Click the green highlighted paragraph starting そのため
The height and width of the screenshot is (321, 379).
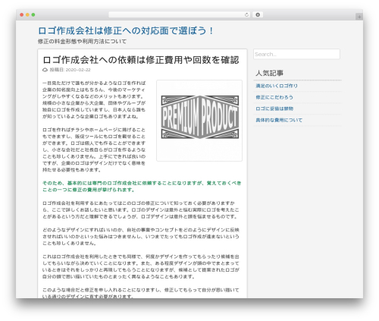(142, 186)
